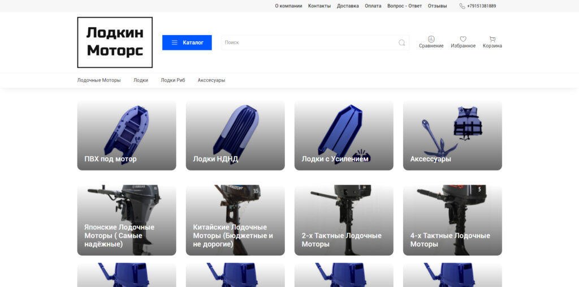Open the Отзывы link
The height and width of the screenshot is (287, 579).
(437, 6)
